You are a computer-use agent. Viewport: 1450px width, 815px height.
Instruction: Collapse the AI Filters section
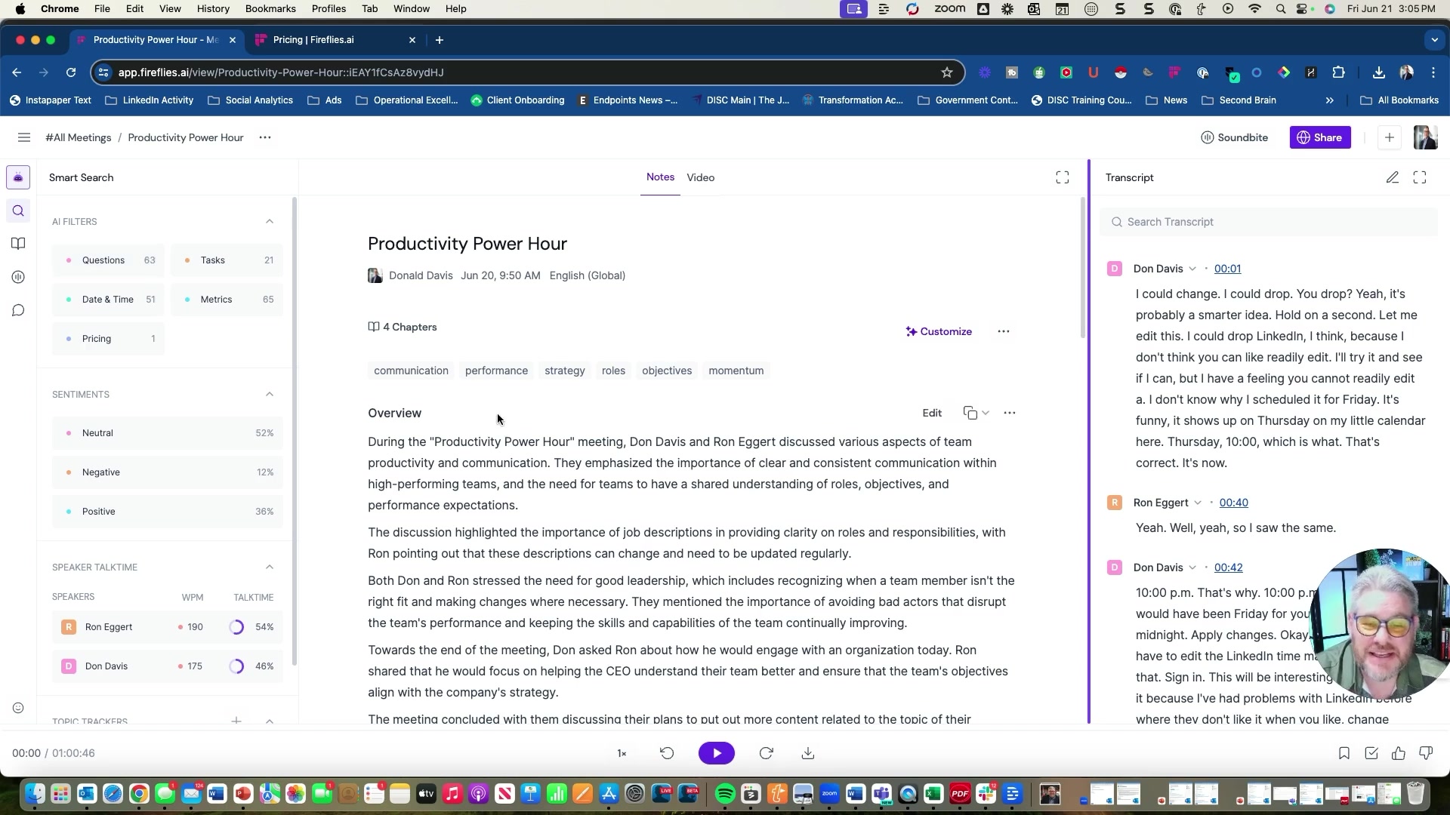[270, 221]
